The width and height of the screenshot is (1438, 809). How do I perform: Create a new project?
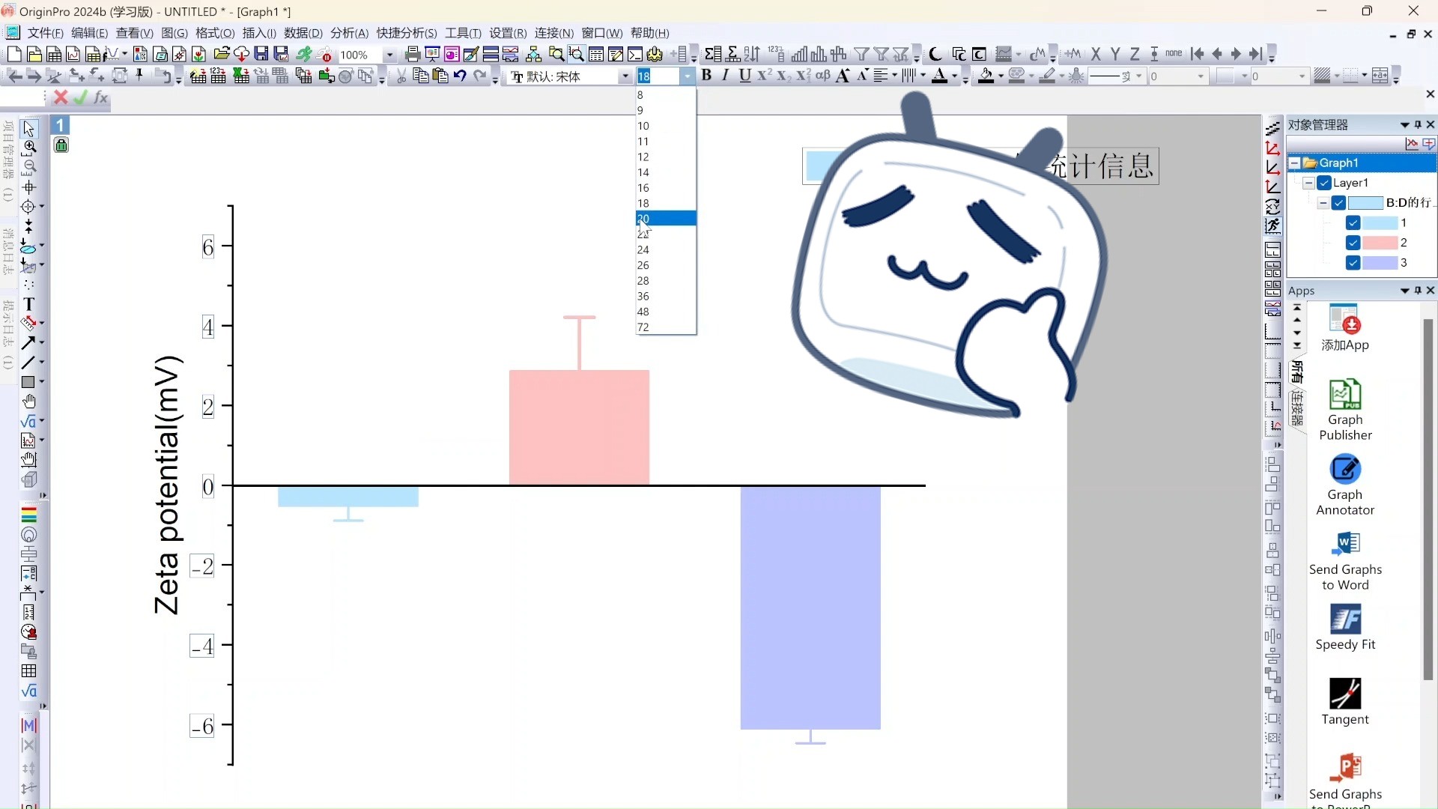pyautogui.click(x=14, y=54)
